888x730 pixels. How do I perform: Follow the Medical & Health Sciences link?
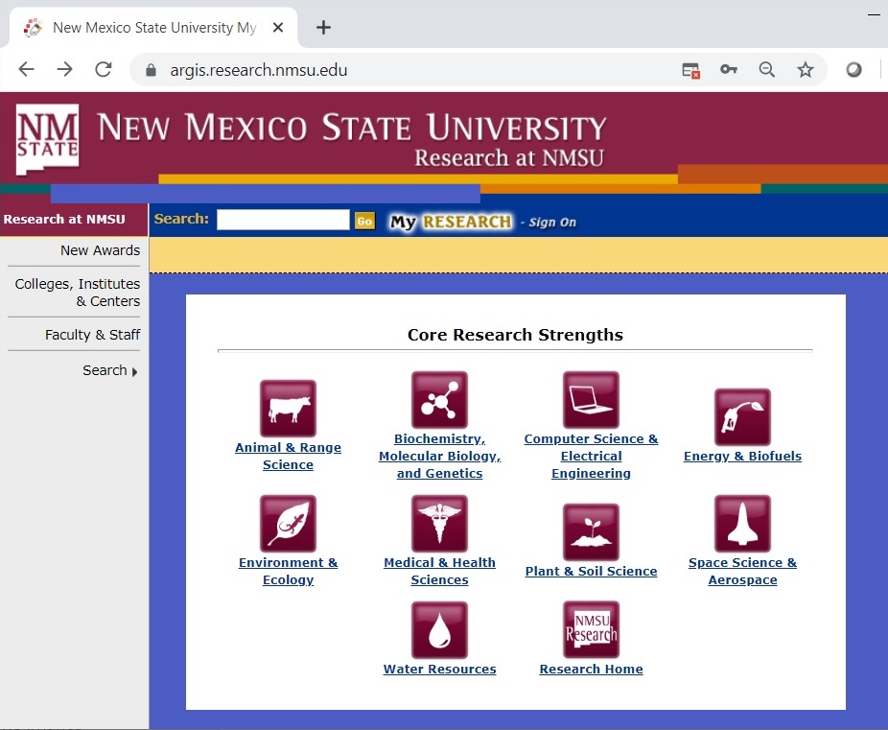[x=439, y=571]
